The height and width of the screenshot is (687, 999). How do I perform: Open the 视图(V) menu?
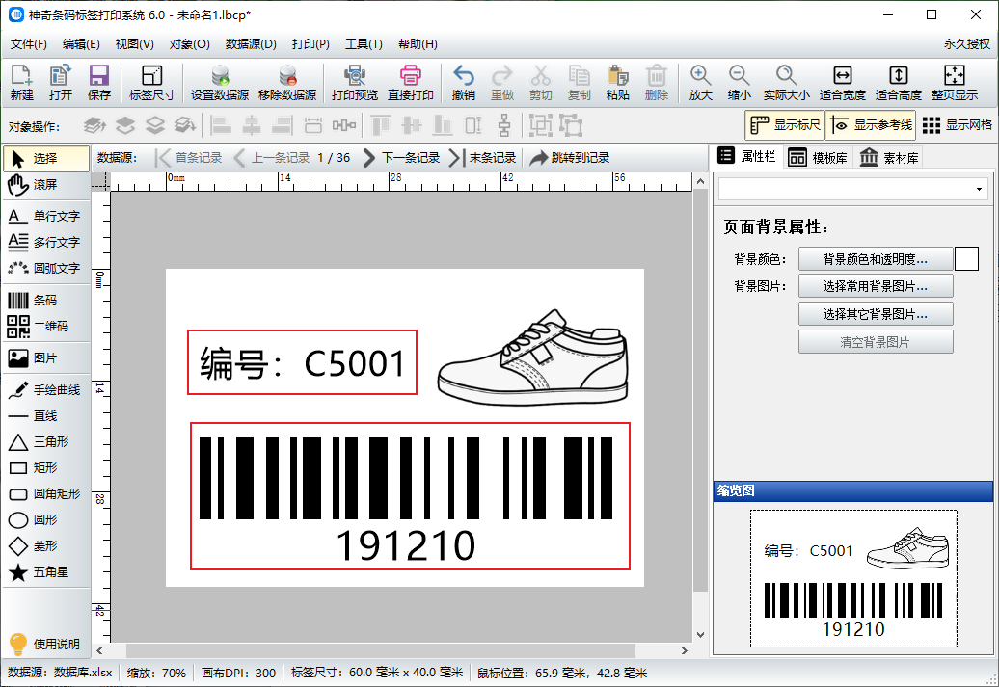[x=134, y=44]
